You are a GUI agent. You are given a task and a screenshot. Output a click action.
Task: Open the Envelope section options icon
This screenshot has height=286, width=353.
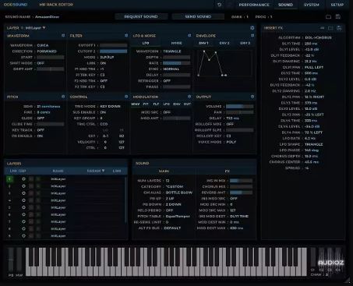(252, 36)
